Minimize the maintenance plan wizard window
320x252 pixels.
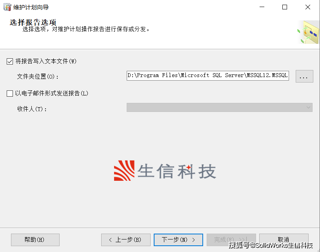tap(262, 7)
